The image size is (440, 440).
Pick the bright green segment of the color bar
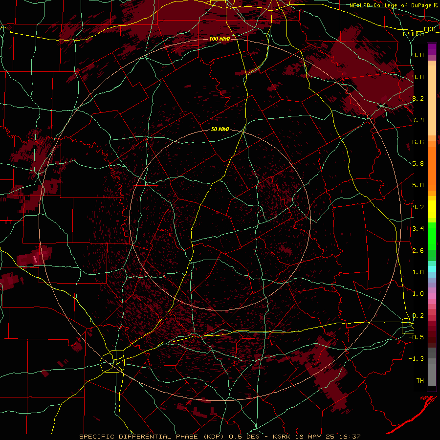(x=432, y=236)
